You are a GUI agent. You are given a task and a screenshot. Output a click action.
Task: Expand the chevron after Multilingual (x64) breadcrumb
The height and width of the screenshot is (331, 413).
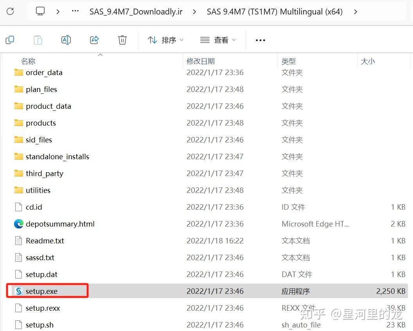click(355, 11)
